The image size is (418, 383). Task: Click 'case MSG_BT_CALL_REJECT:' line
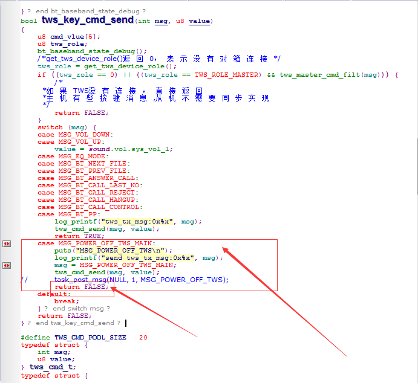pyautogui.click(x=88, y=193)
